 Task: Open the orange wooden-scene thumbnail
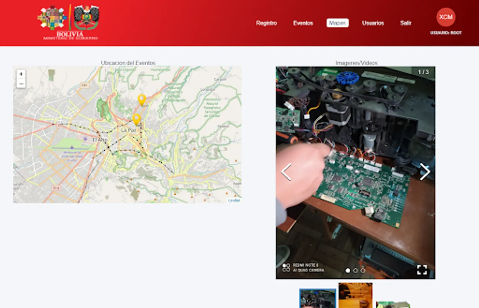(355, 295)
